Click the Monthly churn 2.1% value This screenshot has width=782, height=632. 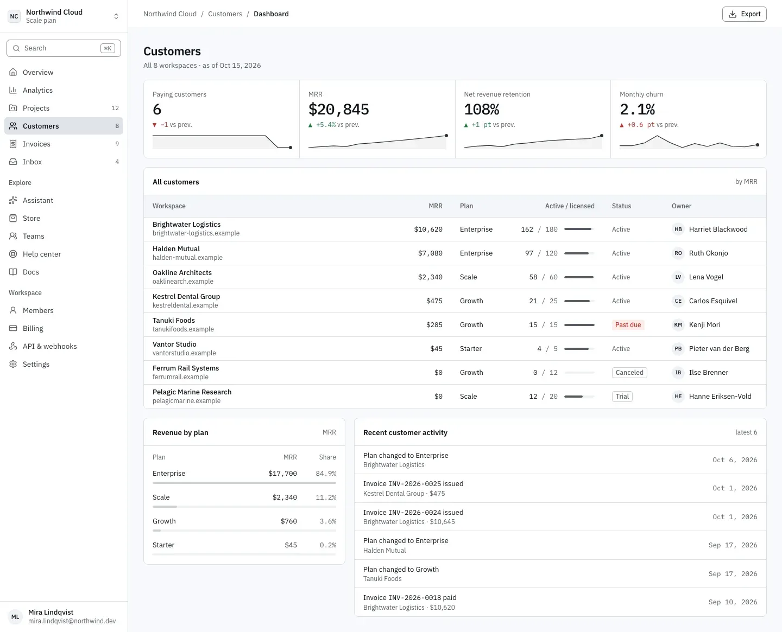[x=638, y=110]
